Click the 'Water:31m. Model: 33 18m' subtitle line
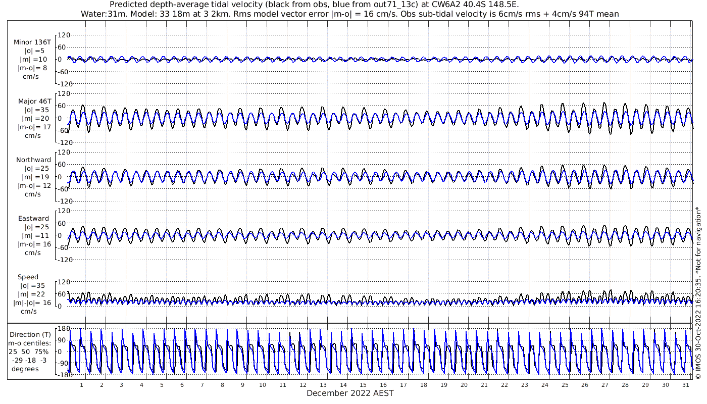This screenshot has height=404, width=707. [x=350, y=14]
